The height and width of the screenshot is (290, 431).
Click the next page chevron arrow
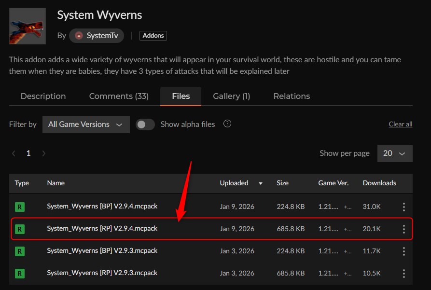pyautogui.click(x=43, y=153)
